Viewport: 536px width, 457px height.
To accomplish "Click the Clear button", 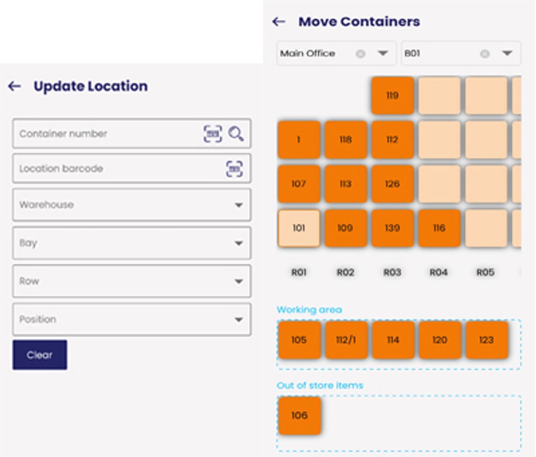I will point(40,355).
